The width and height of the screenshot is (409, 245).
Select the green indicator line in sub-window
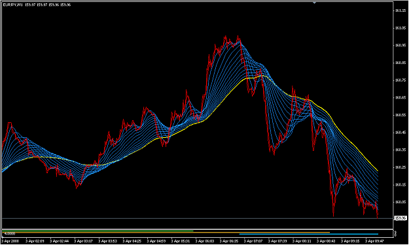coord(98,231)
